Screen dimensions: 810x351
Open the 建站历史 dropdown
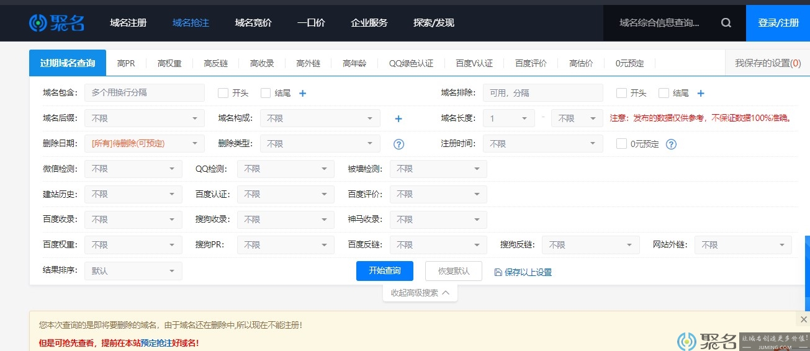point(133,194)
